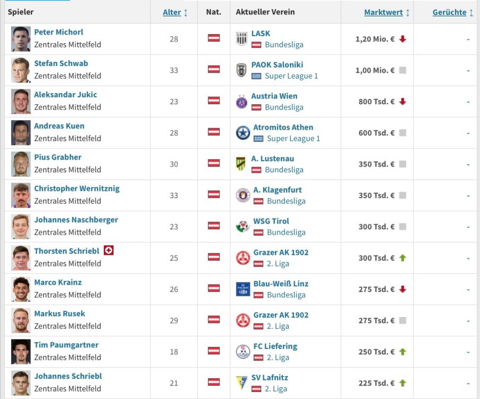
Task: Open Peter Michorl's player profile
Action: [x=59, y=32]
